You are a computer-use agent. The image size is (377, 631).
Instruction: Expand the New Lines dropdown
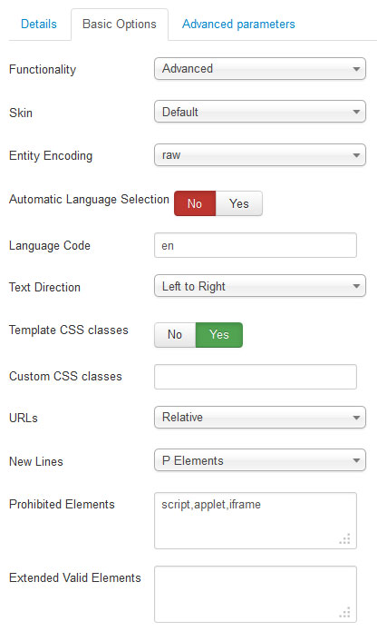260,460
